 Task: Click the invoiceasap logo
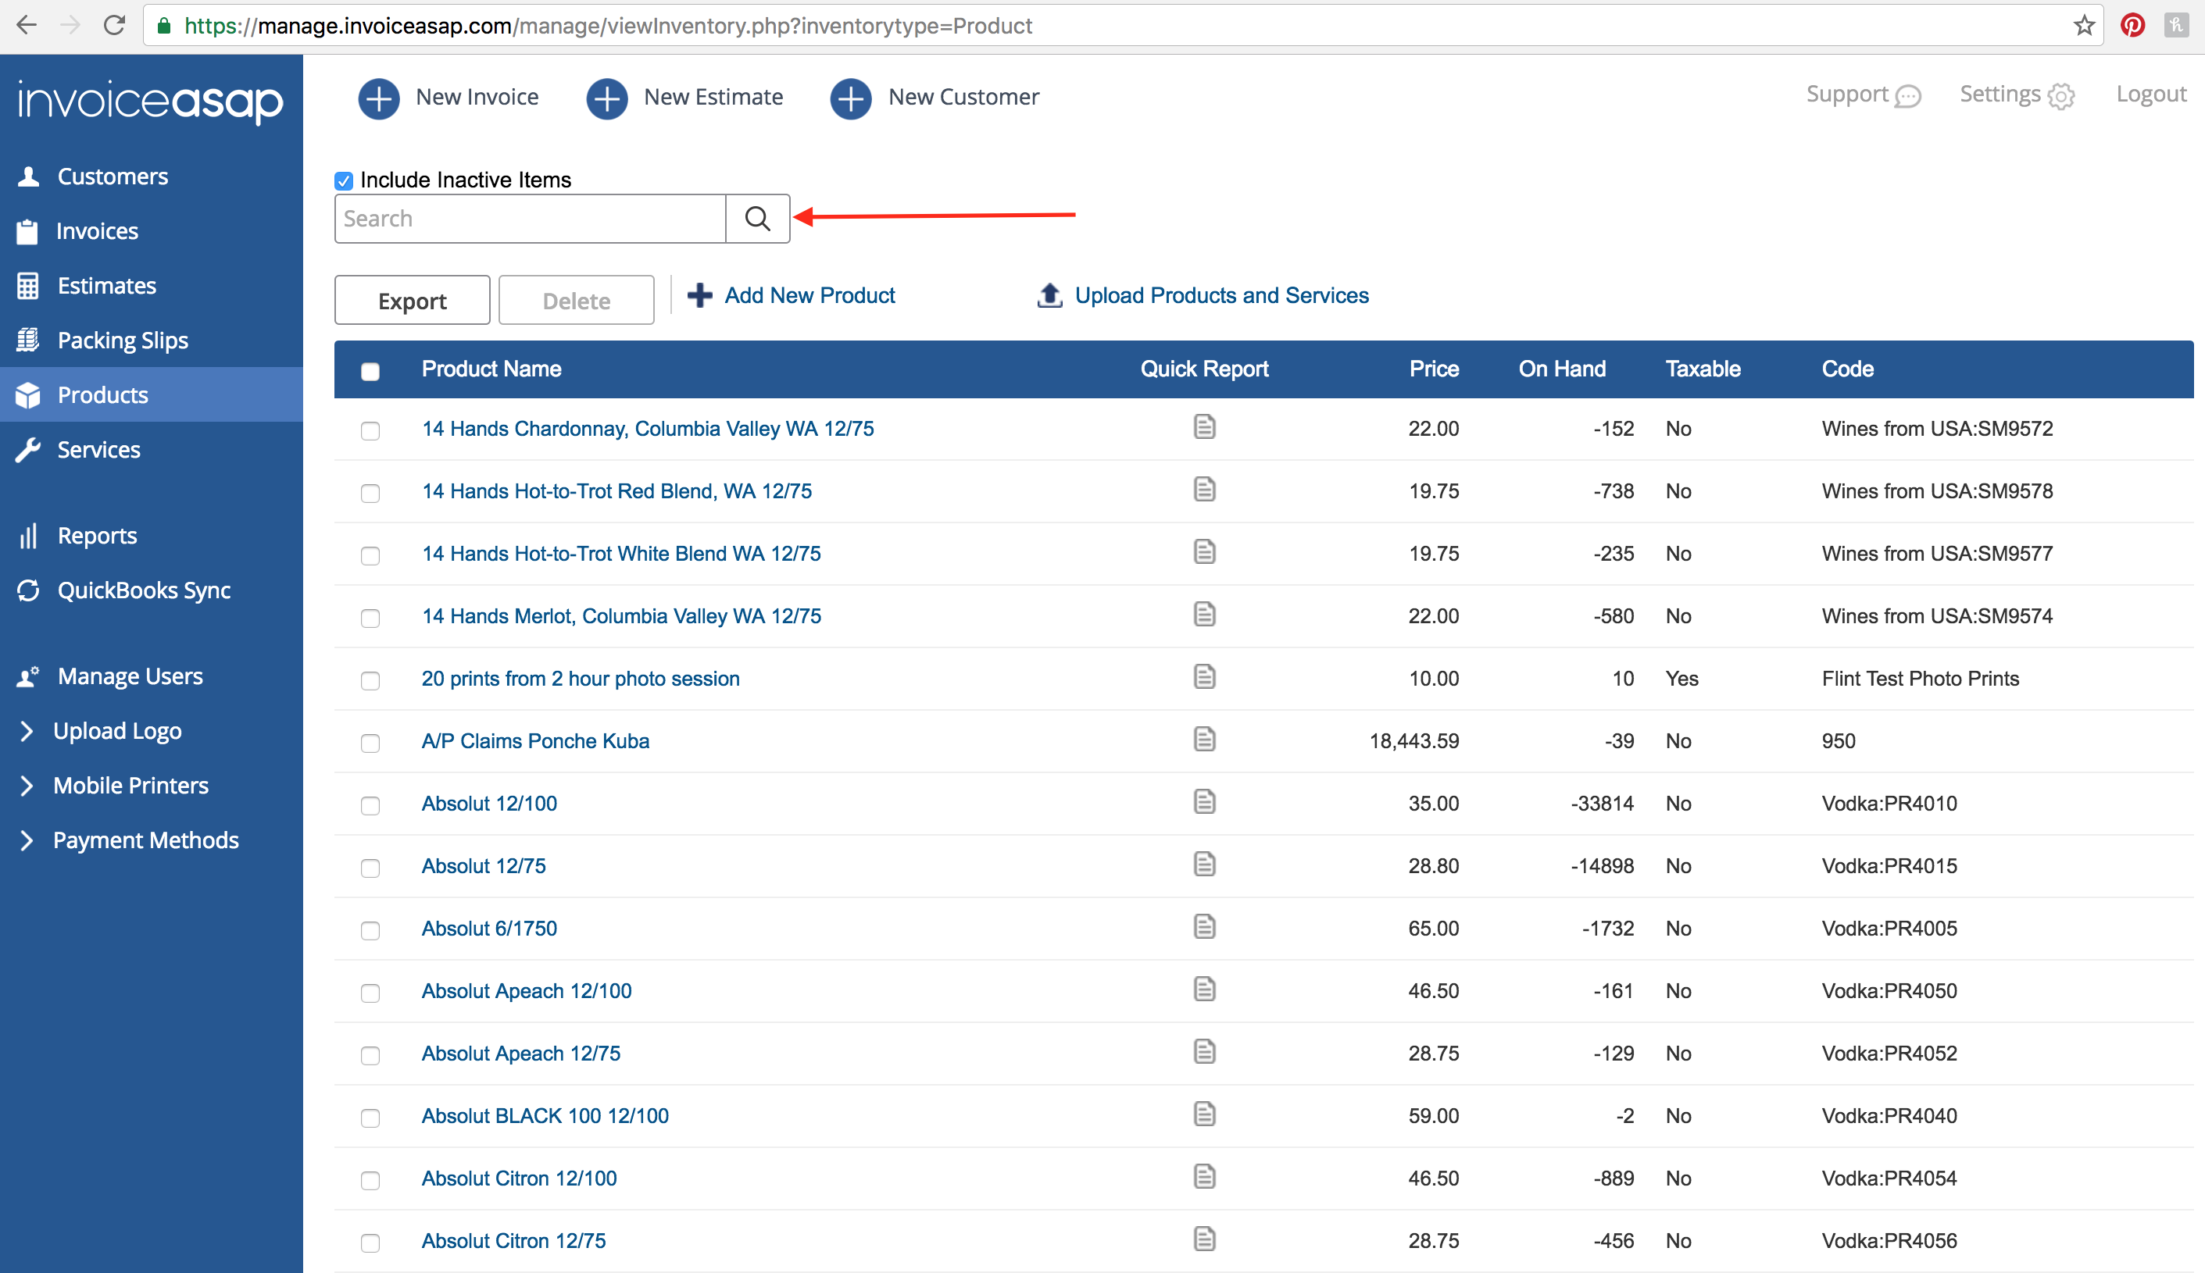tap(151, 102)
